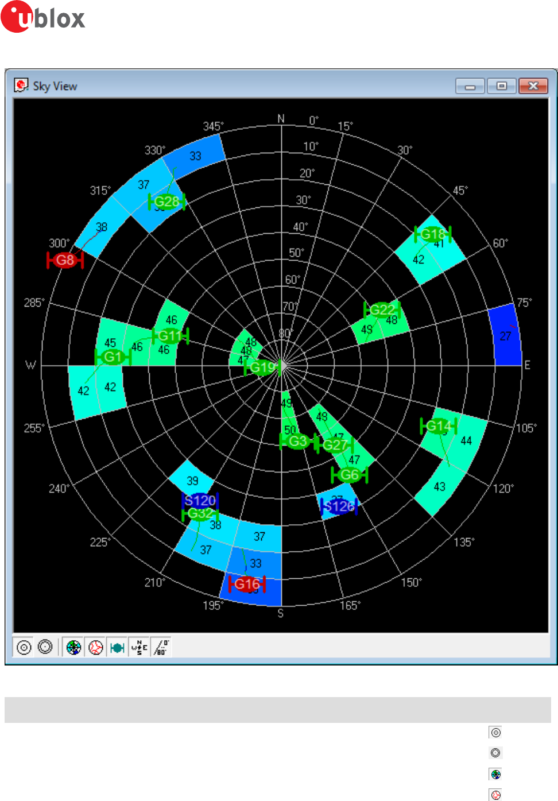Select satellite G18 marker
Viewport: 558px width, 801px height.
click(x=433, y=234)
